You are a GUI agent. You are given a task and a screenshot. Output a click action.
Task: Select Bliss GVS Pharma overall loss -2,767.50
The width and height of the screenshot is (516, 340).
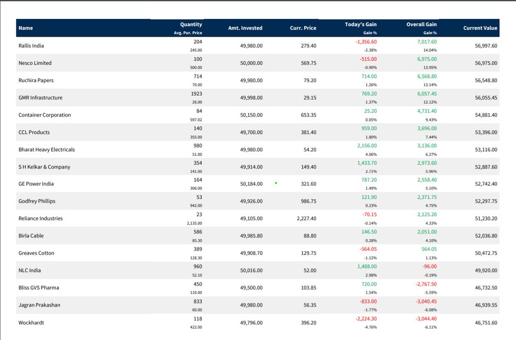click(426, 284)
